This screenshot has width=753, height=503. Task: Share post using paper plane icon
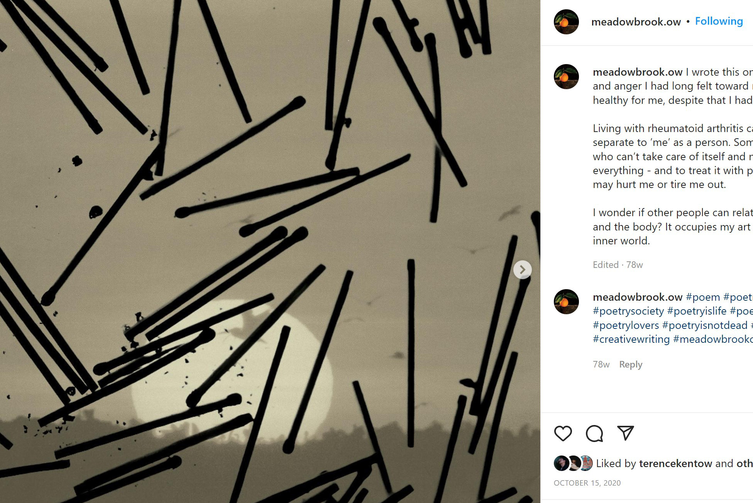(625, 433)
